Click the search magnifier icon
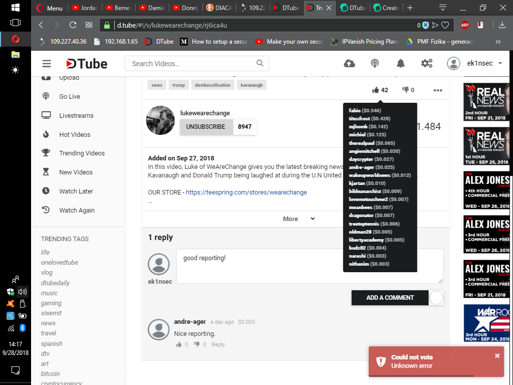The width and height of the screenshot is (513, 385). click(x=260, y=63)
